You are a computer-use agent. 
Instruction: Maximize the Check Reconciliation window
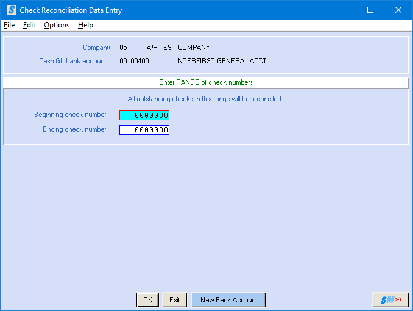[x=370, y=10]
